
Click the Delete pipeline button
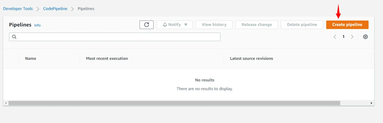(302, 25)
